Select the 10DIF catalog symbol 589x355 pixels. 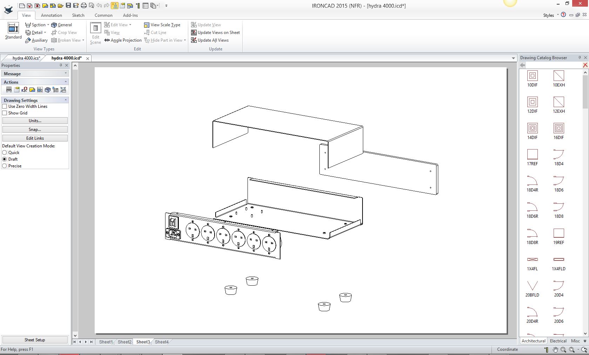click(532, 76)
